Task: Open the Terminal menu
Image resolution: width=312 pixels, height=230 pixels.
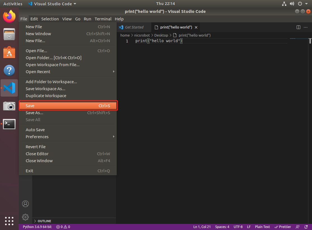Action: [103, 19]
